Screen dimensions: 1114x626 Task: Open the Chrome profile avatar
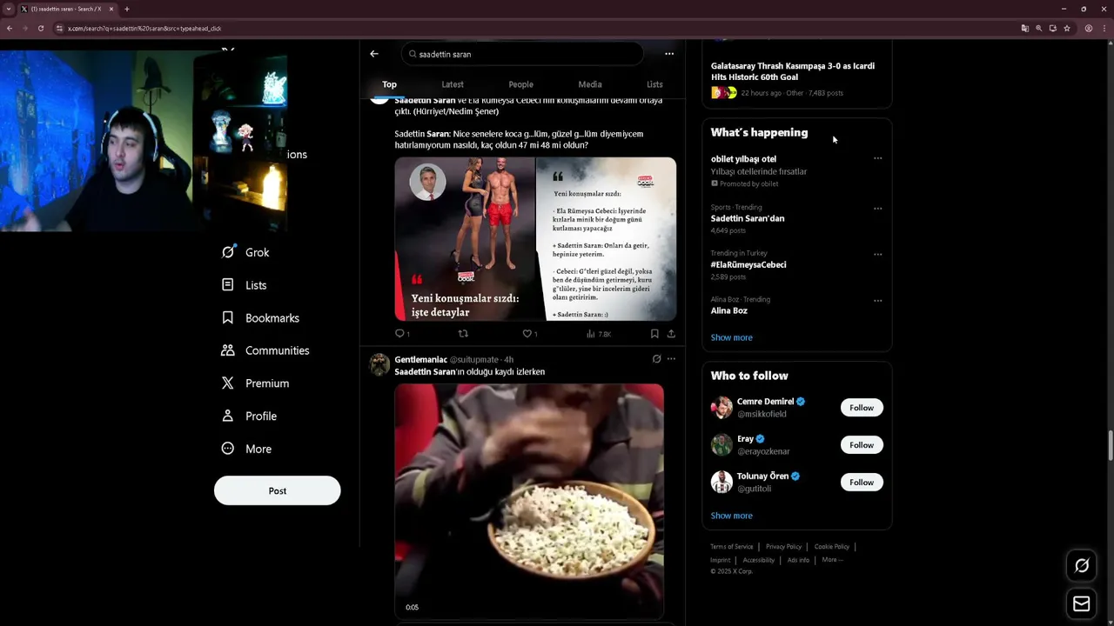pyautogui.click(x=1088, y=28)
